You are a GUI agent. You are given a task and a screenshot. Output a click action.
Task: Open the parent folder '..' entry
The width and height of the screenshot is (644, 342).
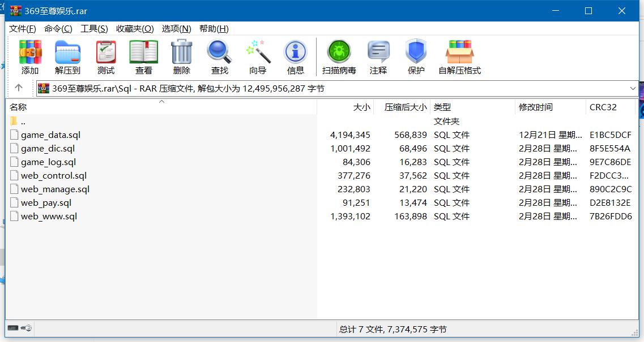pos(23,122)
